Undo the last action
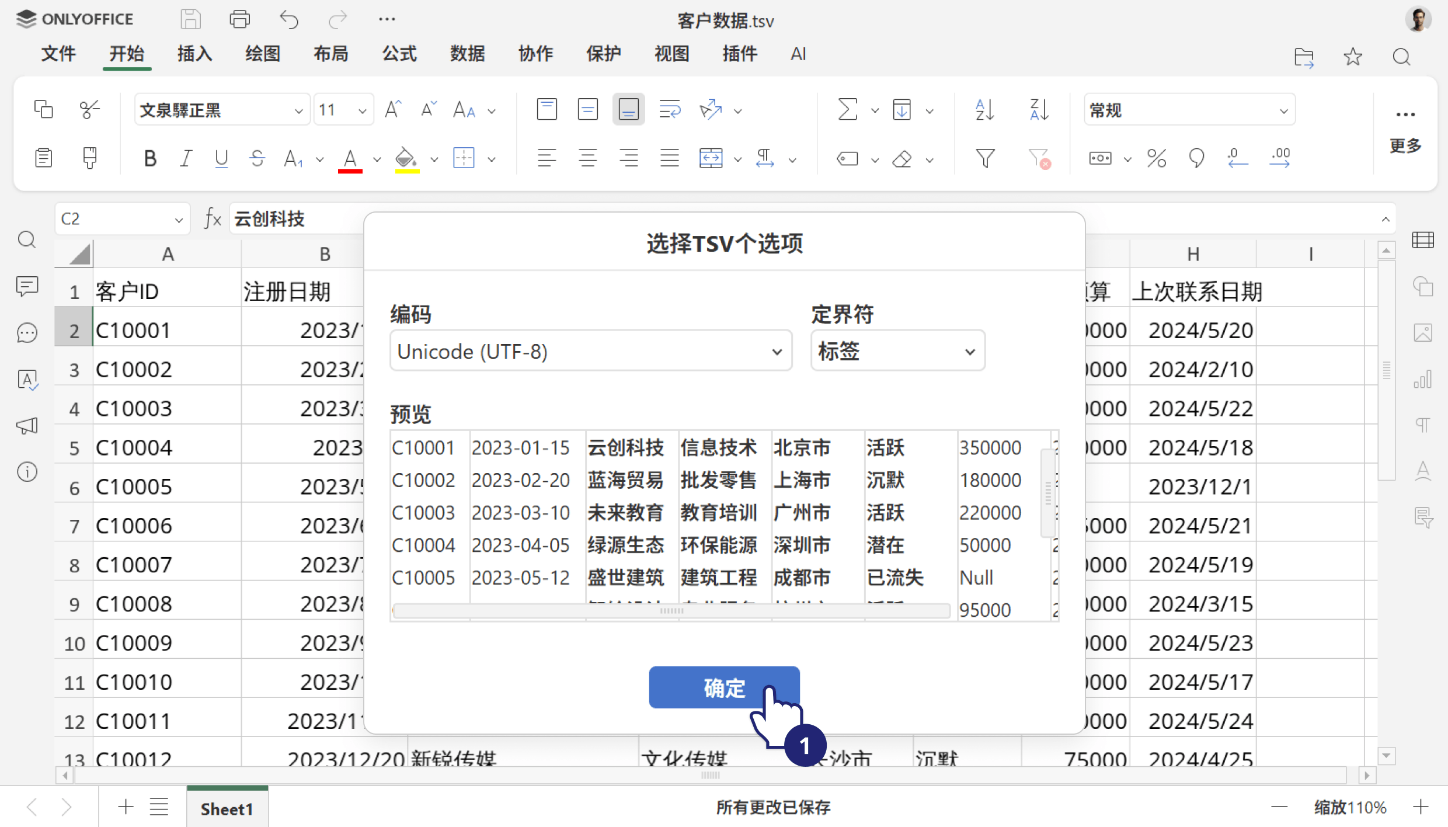1448x827 pixels. pos(288,19)
